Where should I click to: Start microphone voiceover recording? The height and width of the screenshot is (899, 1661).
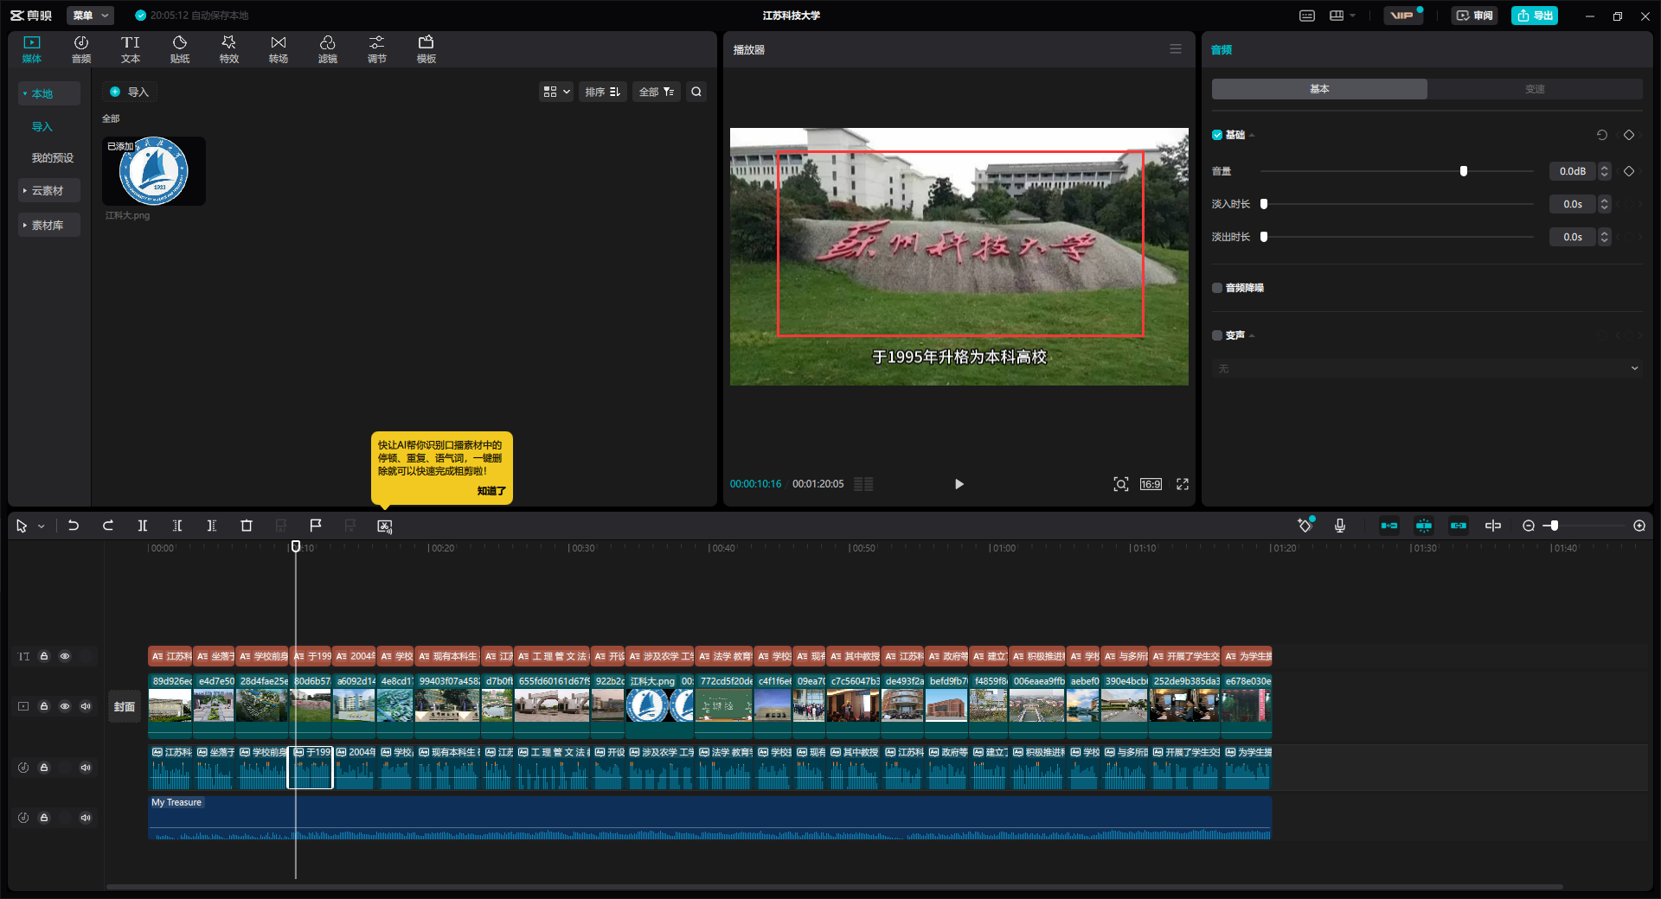click(x=1340, y=526)
